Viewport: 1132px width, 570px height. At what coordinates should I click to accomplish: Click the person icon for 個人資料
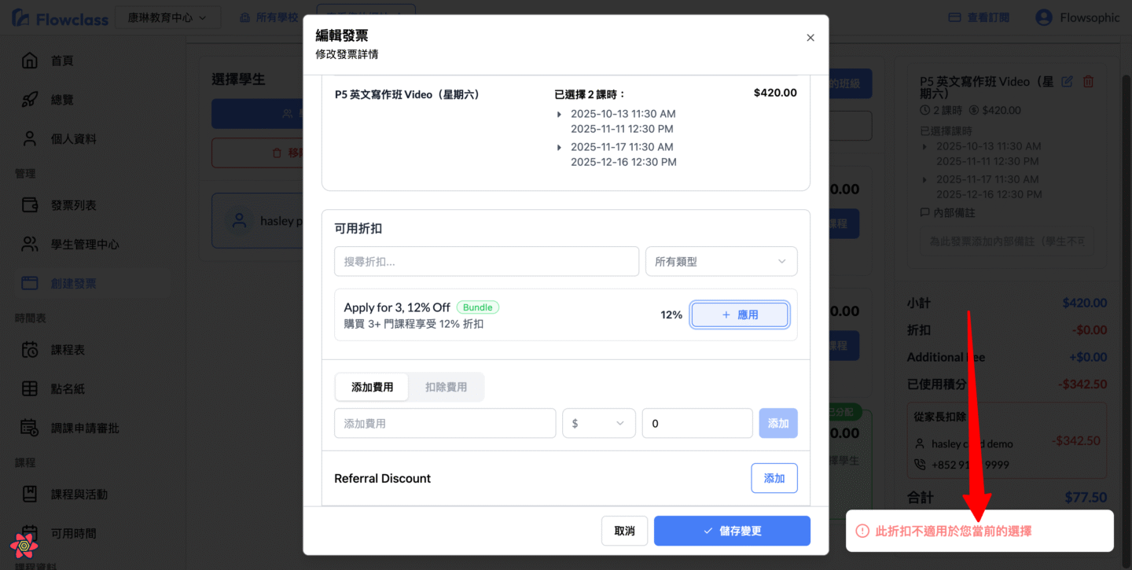point(29,138)
